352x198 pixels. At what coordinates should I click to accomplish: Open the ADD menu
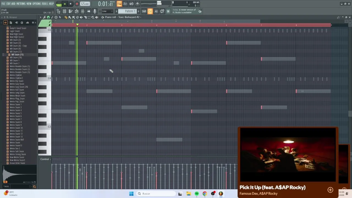click(13, 4)
